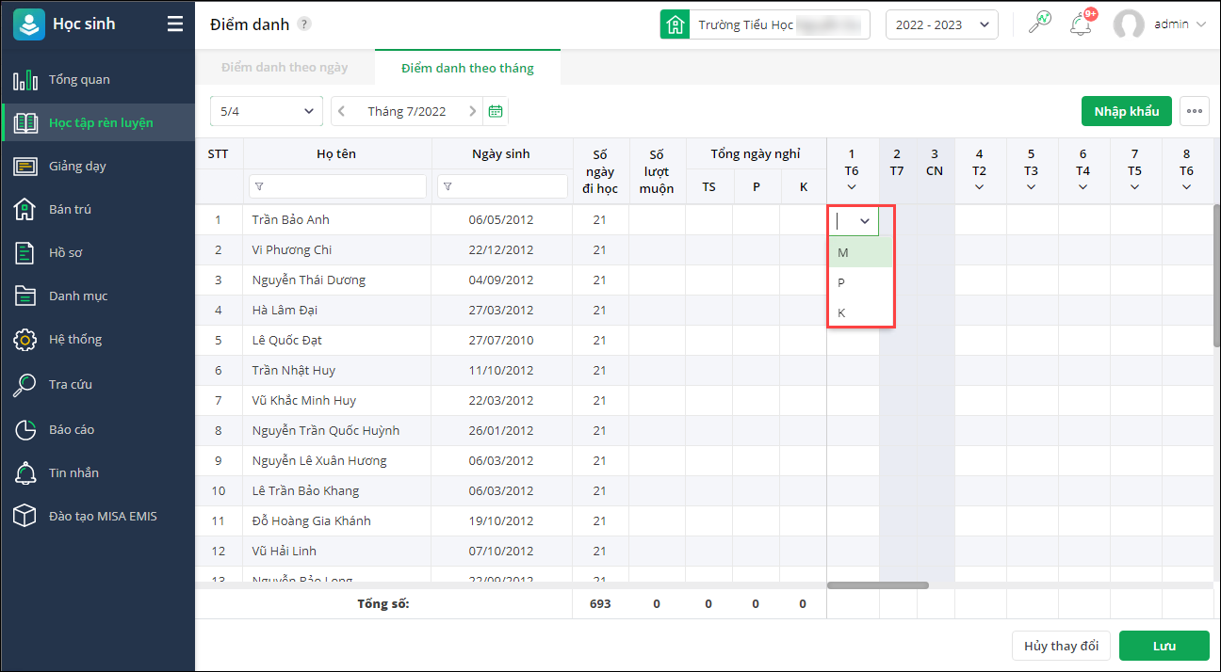1221x672 pixels.
Task: Open Học tập rèn luyện section
Action: 97,122
